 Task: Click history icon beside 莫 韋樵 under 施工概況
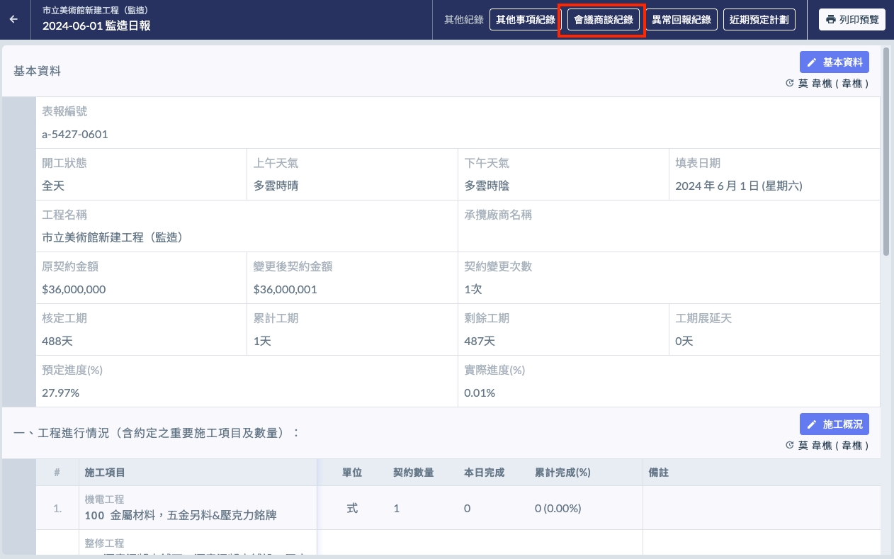pos(790,446)
